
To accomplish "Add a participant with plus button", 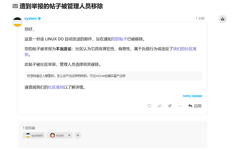I will [78, 136].
